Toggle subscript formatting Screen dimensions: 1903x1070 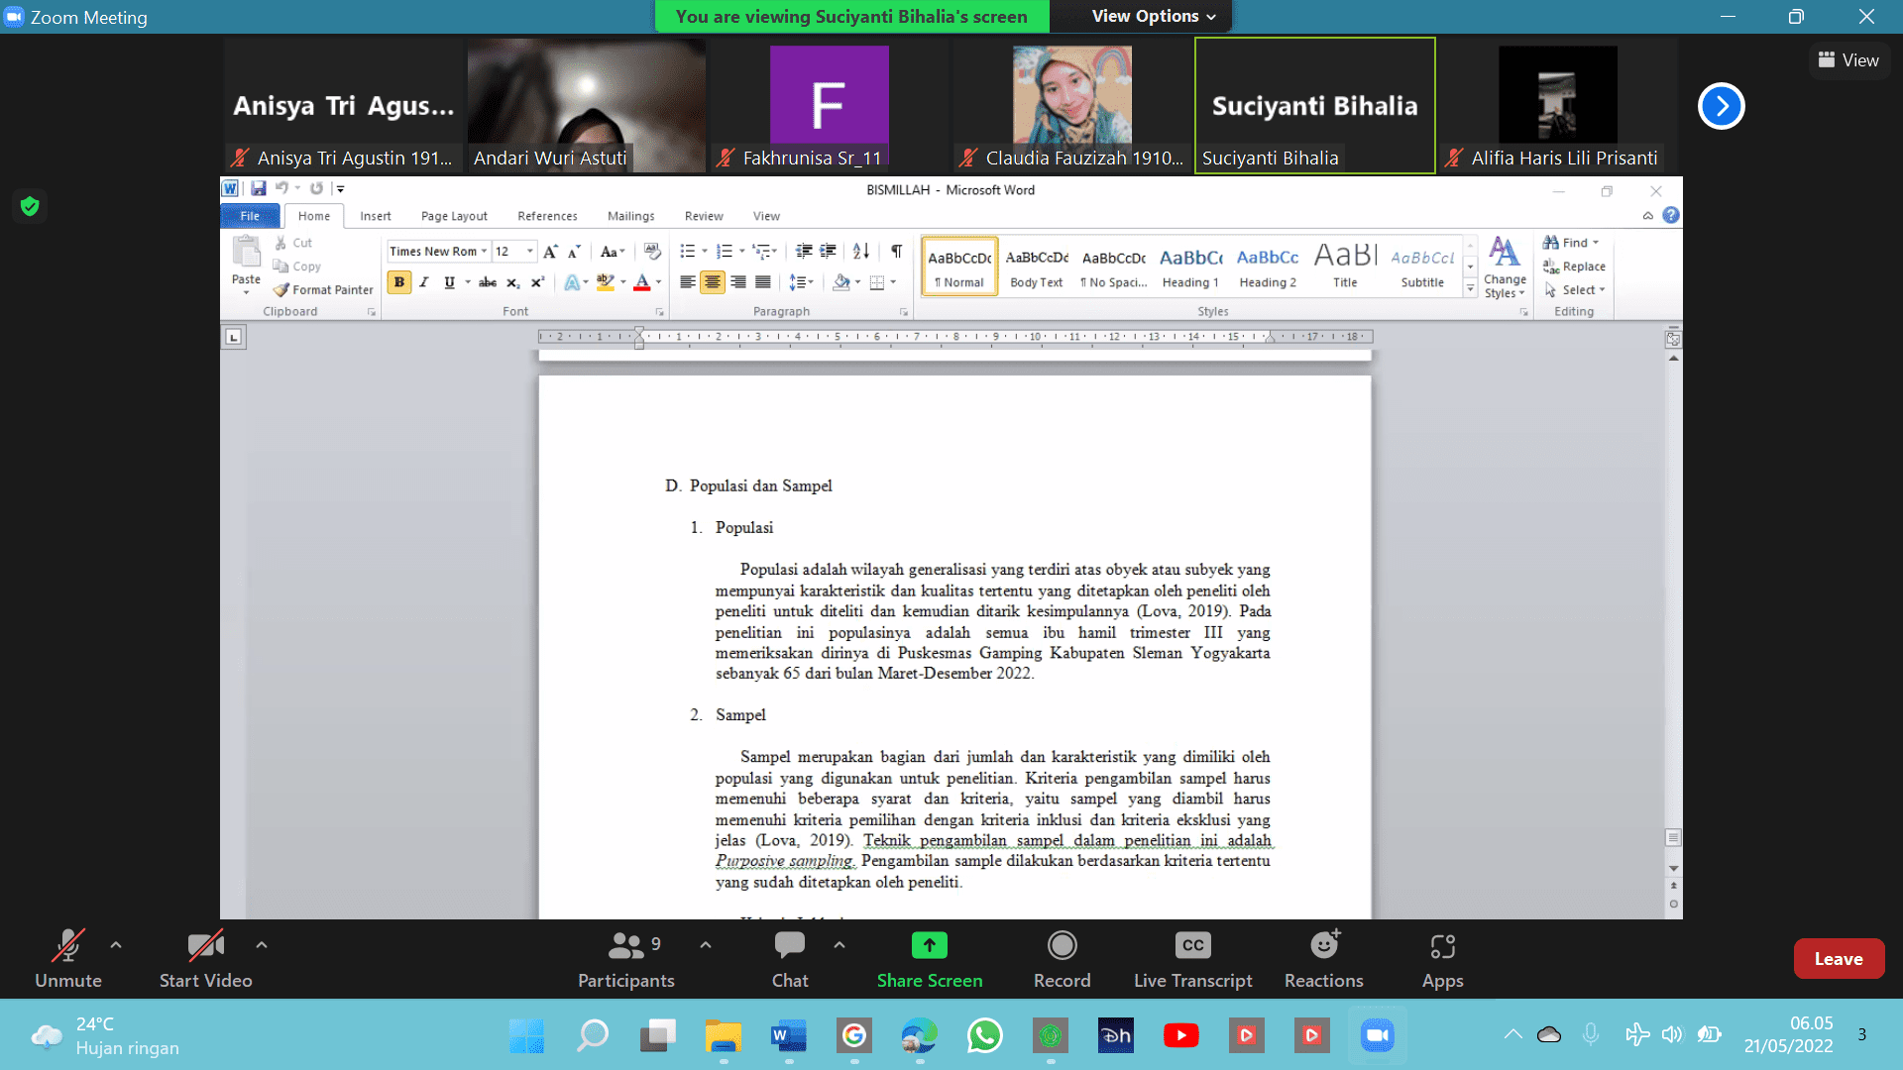pyautogui.click(x=512, y=282)
